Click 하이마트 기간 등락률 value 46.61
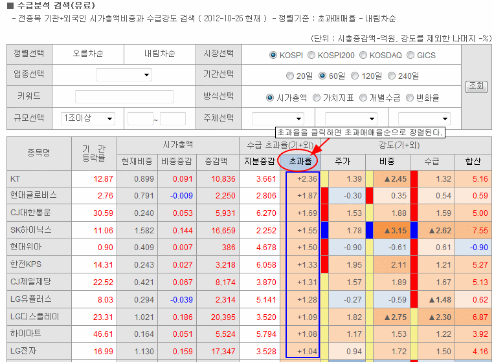The width and height of the screenshot is (494, 362). click(x=103, y=334)
